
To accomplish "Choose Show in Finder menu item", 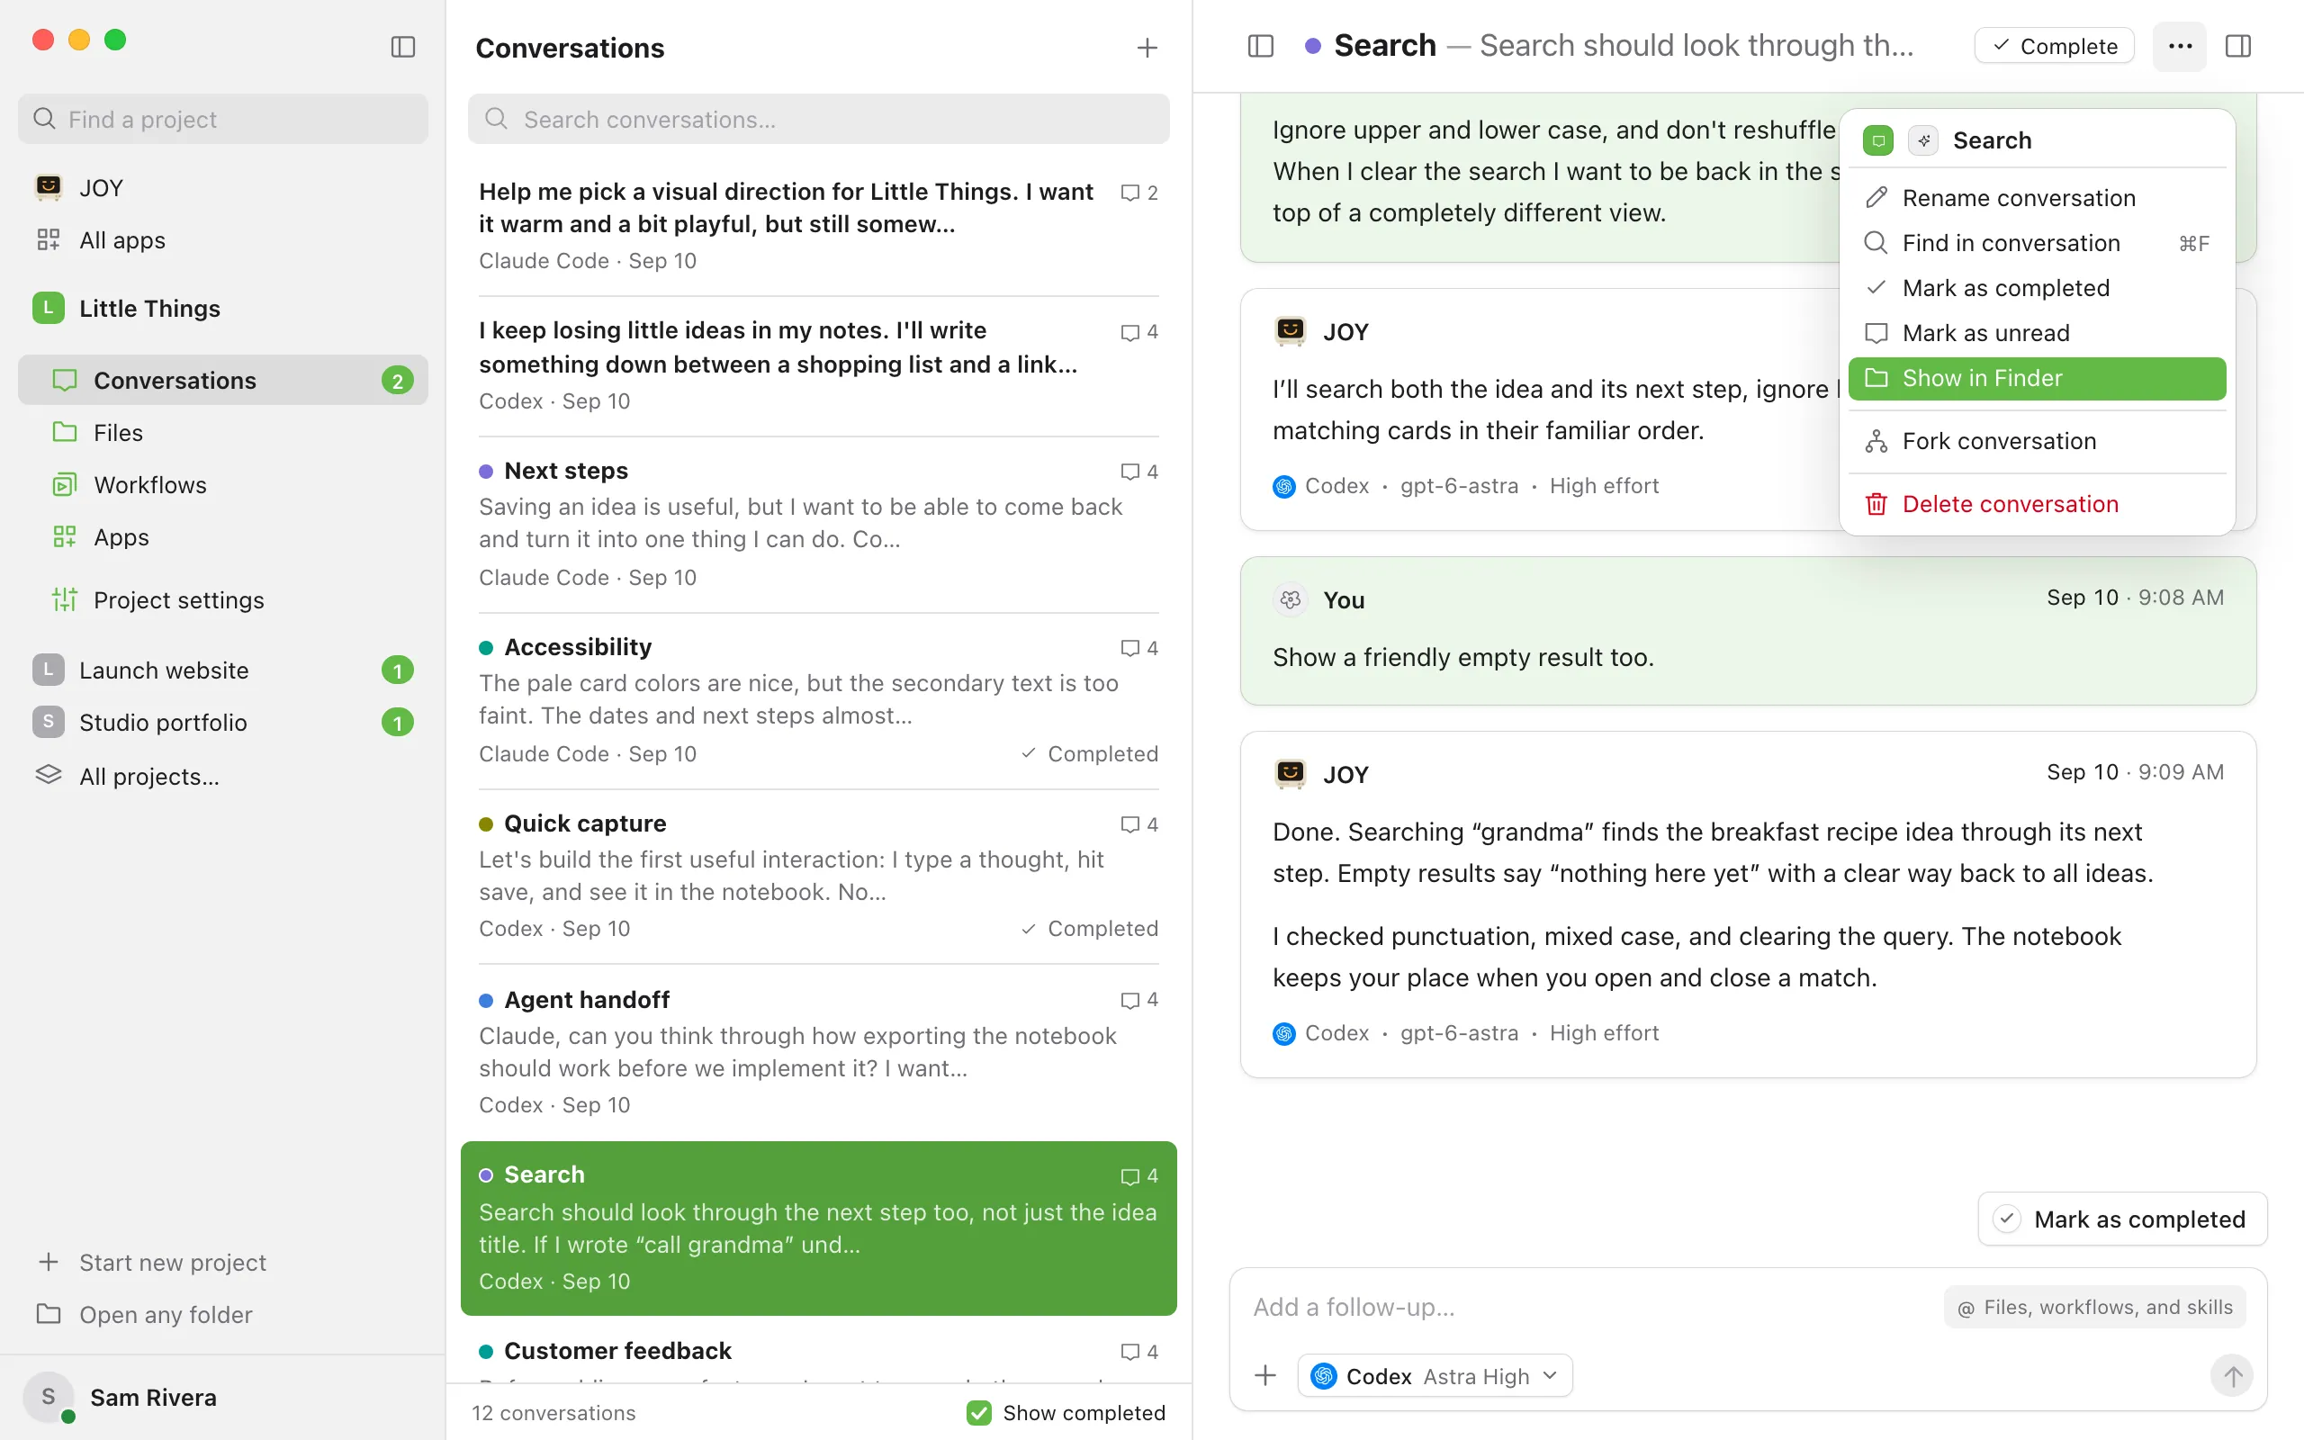I will [2037, 378].
